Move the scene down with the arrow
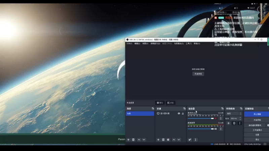The height and width of the screenshot is (151, 269). click(x=144, y=140)
